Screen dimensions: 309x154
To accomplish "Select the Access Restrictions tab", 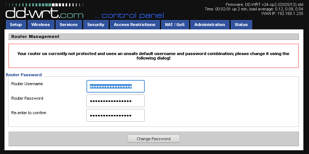I will click(135, 25).
